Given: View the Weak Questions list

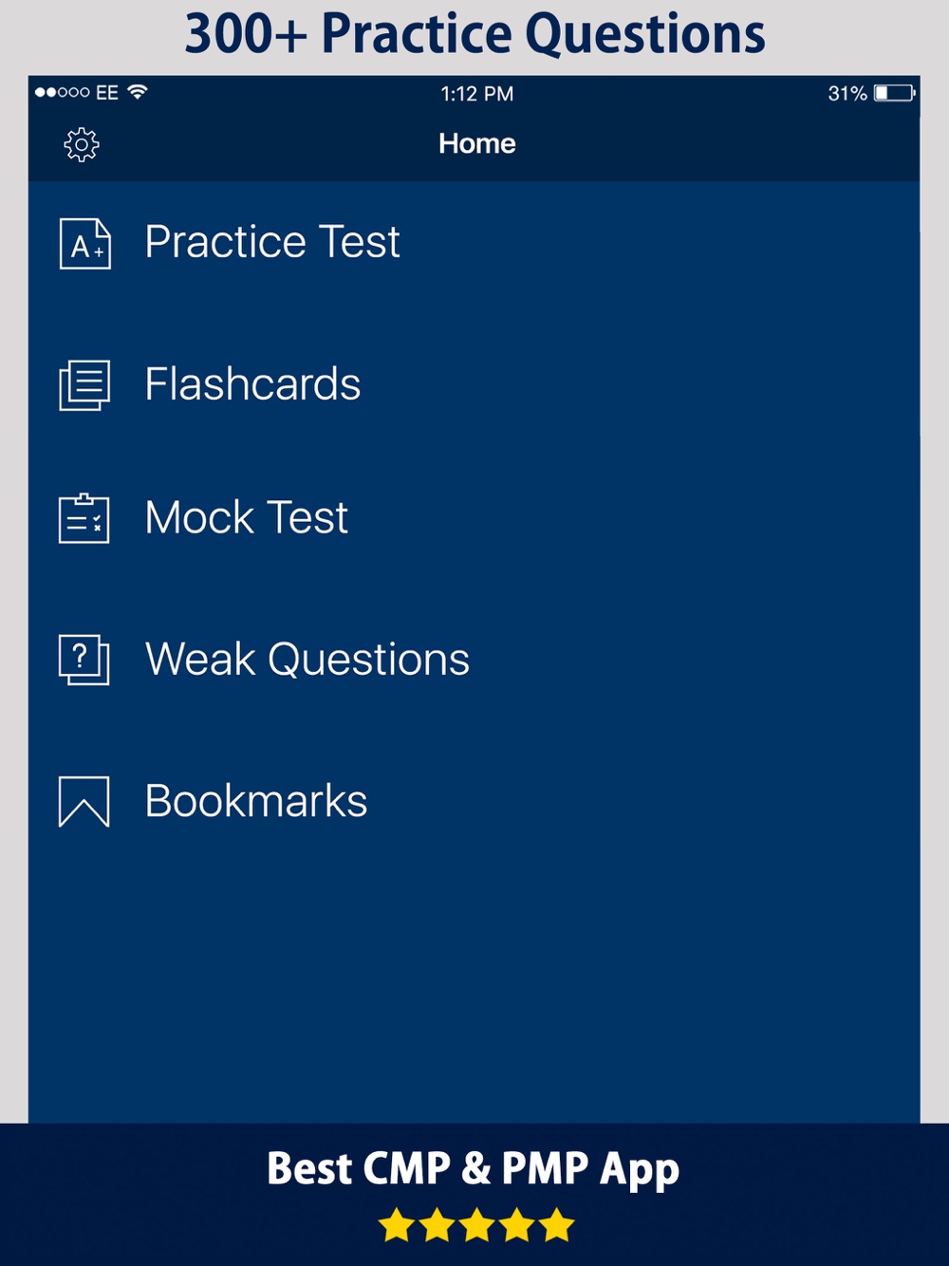Looking at the screenshot, I should [474, 660].
